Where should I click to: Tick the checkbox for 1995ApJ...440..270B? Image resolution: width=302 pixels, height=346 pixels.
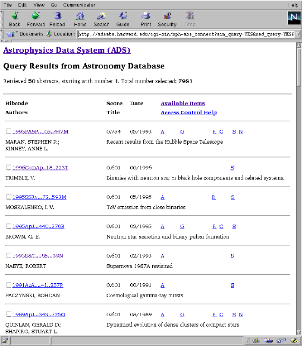pos(8,227)
